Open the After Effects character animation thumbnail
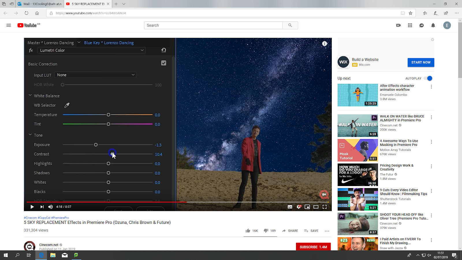This screenshot has height=260, width=462. pyautogui.click(x=358, y=95)
